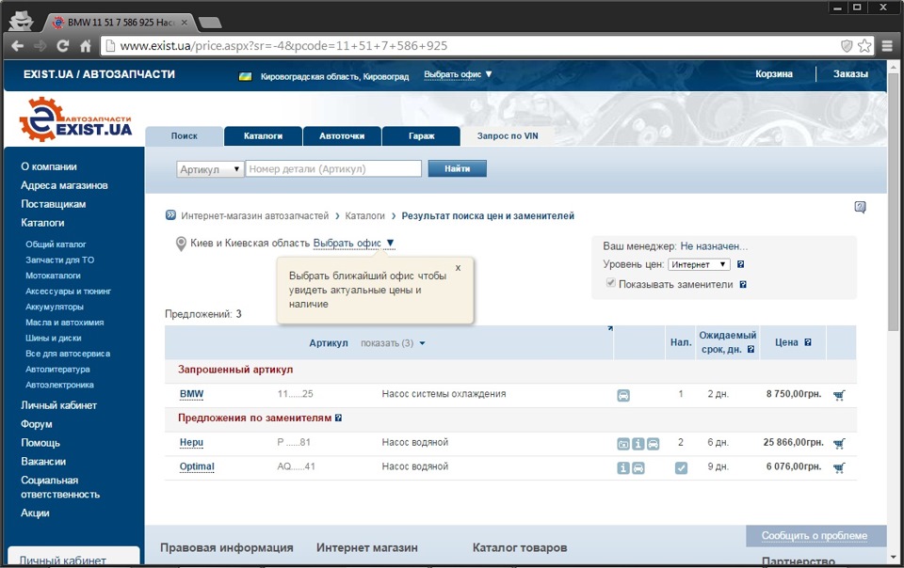
Task: Open help icon beside Предложения по заменителям
Action: tap(338, 418)
